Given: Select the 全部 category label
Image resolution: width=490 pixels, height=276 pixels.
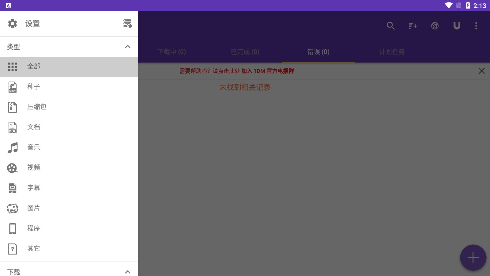Looking at the screenshot, I should (x=34, y=67).
